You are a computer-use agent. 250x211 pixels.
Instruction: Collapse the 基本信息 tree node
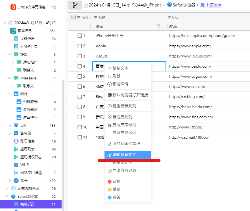(7, 31)
